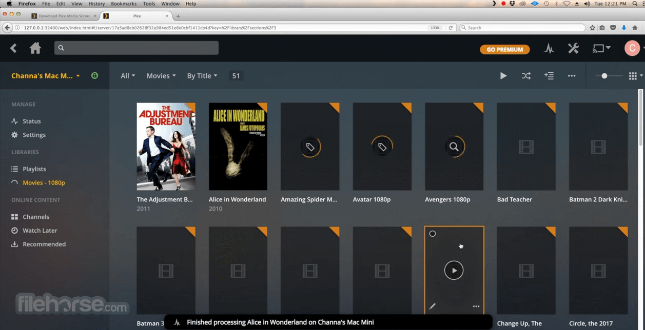Viewport: 645px width, 330px height.
Task: Open grid view mode dropdown
Action: 635,76
